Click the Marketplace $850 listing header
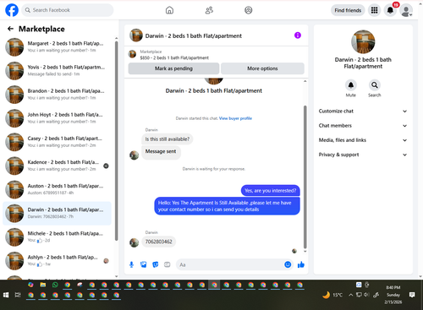This screenshot has width=423, height=310. coord(174,55)
